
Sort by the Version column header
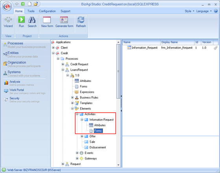207,42
